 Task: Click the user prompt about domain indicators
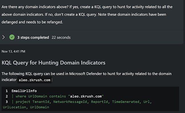87,14
